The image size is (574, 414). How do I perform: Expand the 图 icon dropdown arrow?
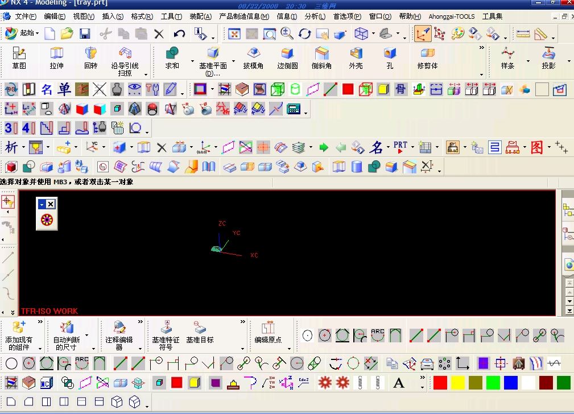pos(549,147)
